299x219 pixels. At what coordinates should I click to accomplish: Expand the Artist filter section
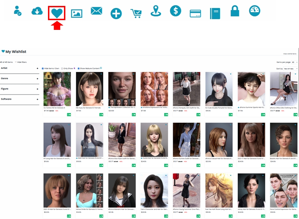point(38,68)
